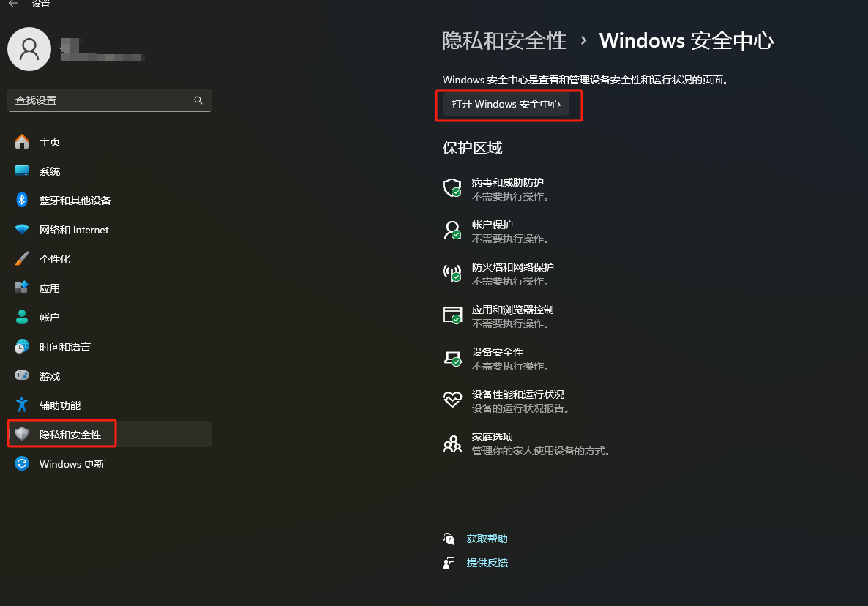This screenshot has width=868, height=606.
Task: Click the back arrow icon at top
Action: click(x=13, y=4)
